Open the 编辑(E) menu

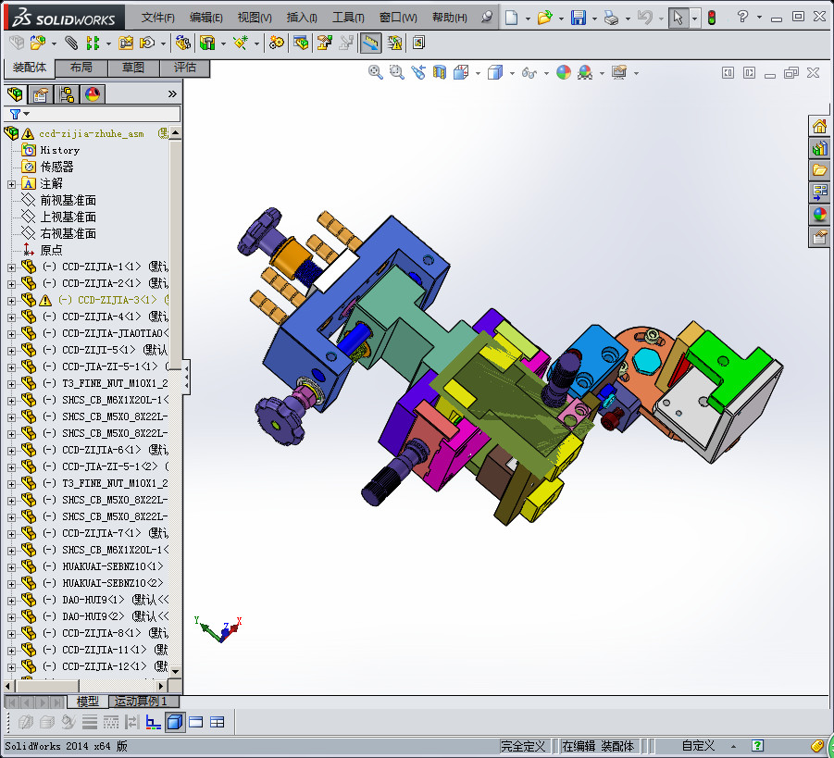pos(206,18)
